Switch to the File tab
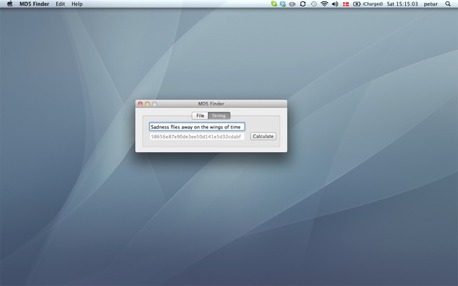Screen dimensions: 458x286 tap(200, 116)
